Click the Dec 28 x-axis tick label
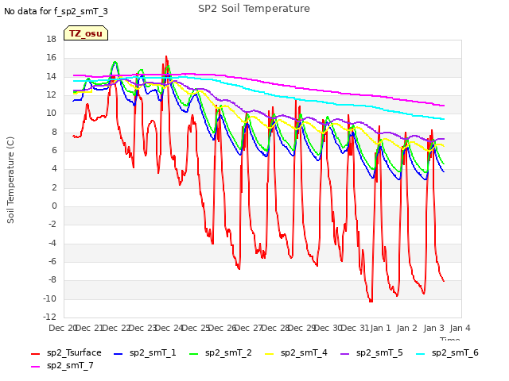Screen dimensions: 509x381 point(275,328)
